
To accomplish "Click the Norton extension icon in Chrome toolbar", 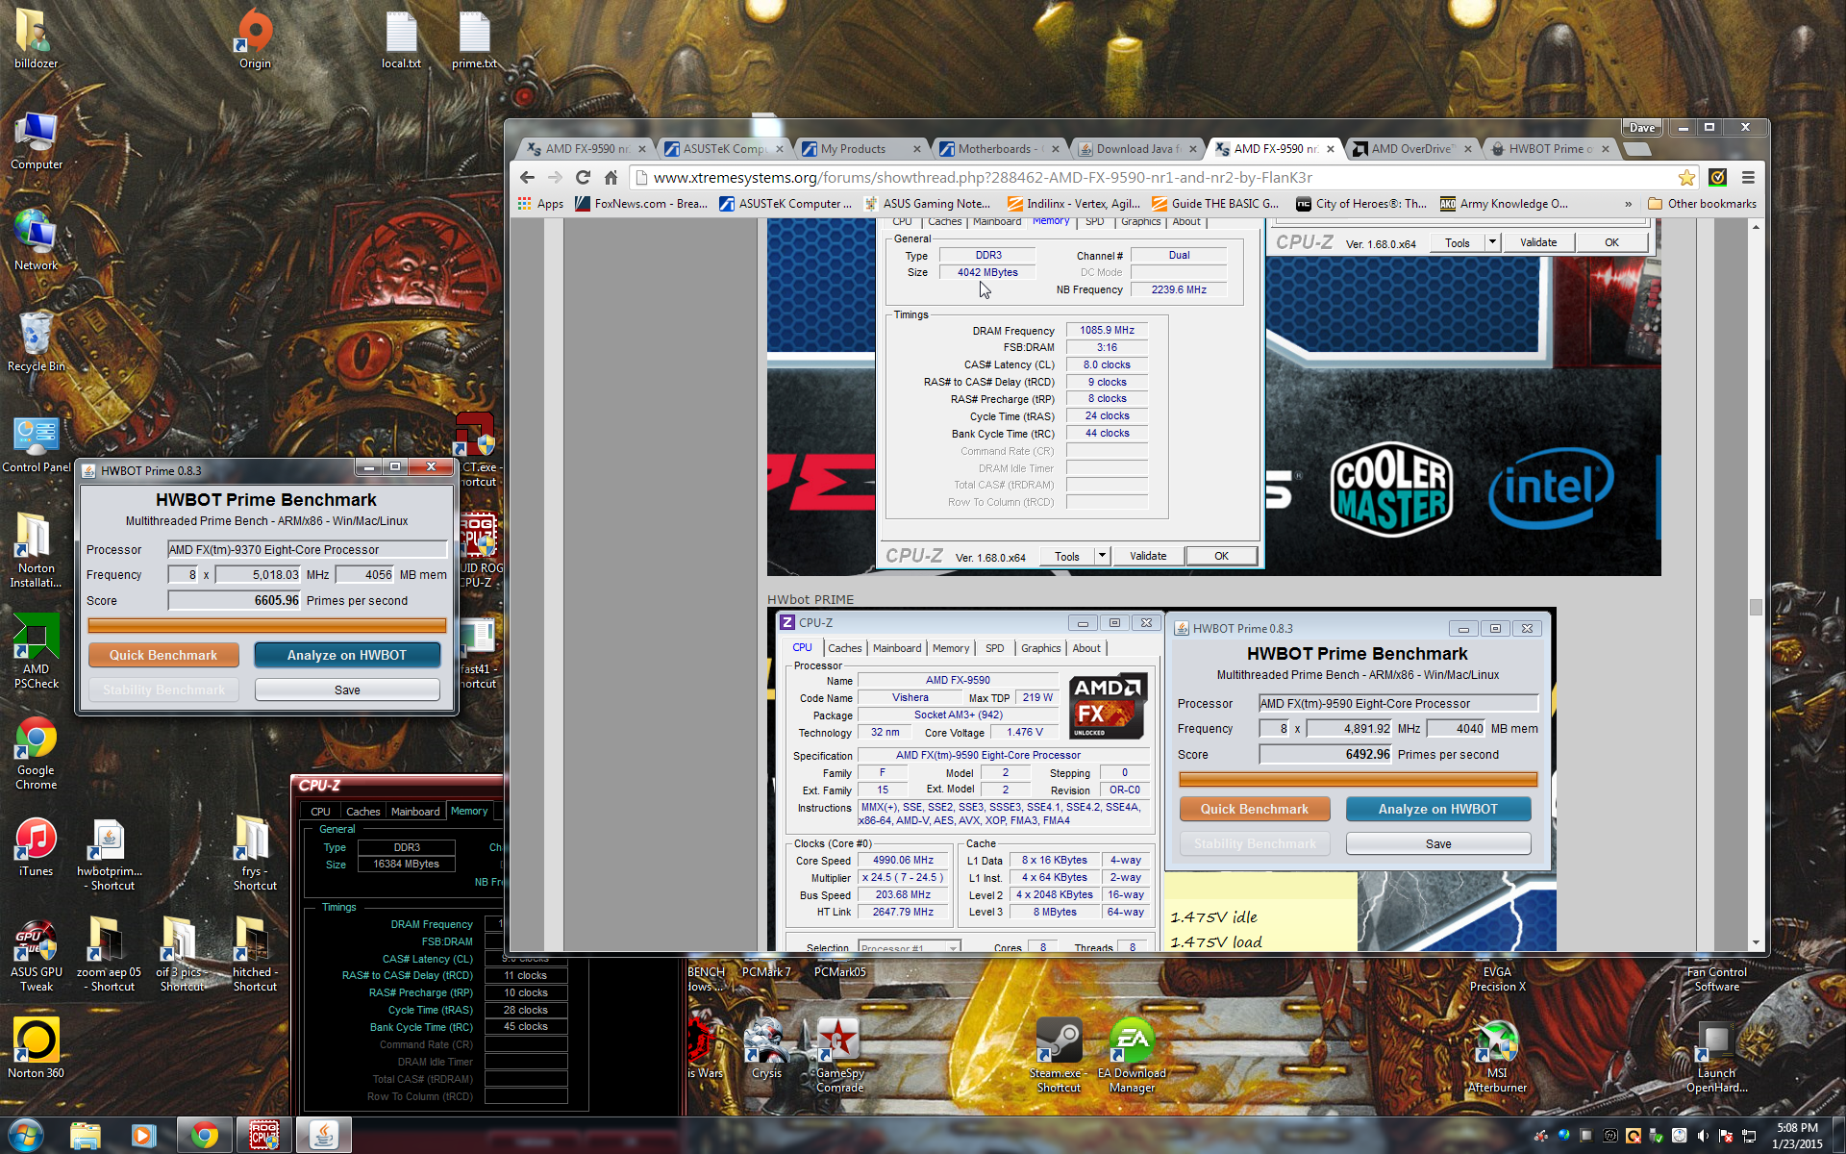I will tap(1717, 177).
